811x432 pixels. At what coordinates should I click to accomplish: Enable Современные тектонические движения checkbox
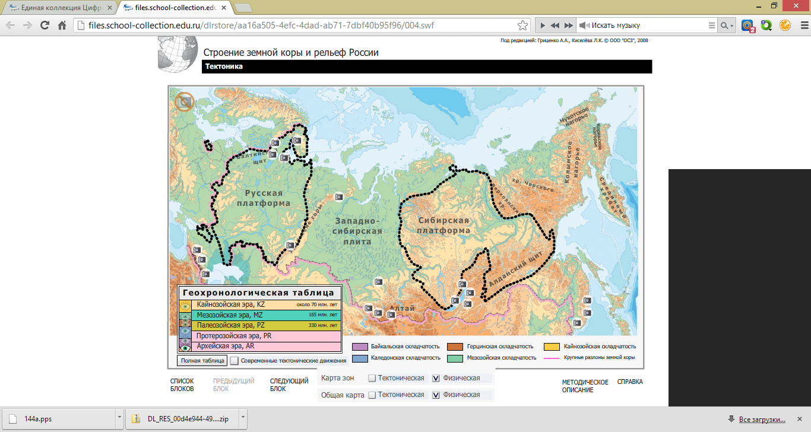(235, 360)
